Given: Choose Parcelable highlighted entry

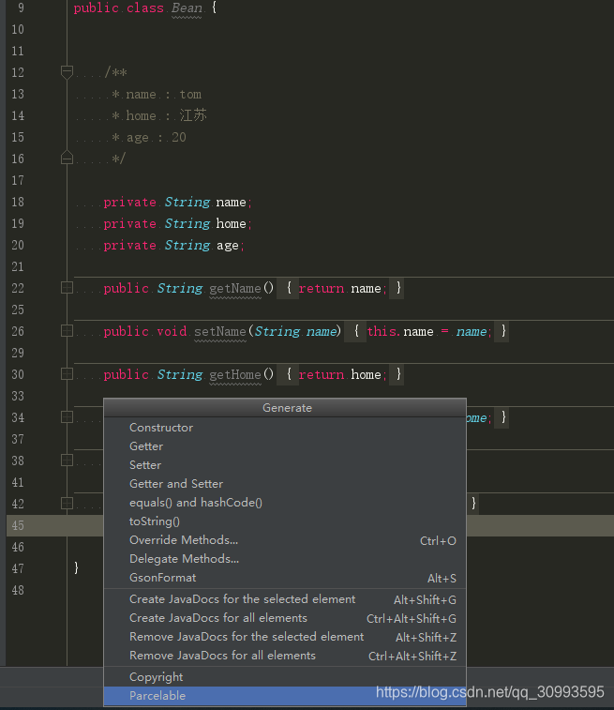Looking at the screenshot, I should pos(285,696).
